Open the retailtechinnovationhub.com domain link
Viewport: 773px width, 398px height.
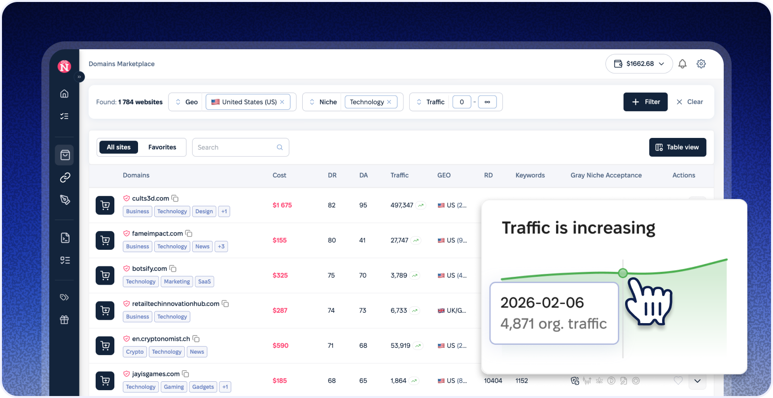[x=176, y=303]
